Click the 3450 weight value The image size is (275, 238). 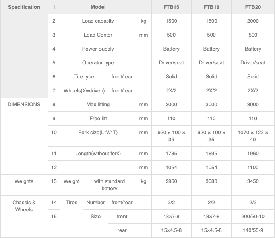(253, 181)
